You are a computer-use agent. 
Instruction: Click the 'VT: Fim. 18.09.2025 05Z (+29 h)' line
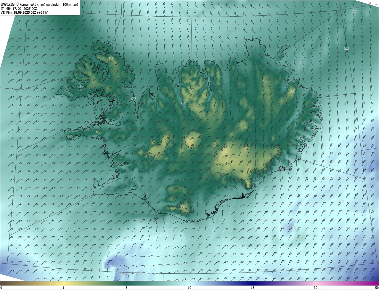pos(24,12)
